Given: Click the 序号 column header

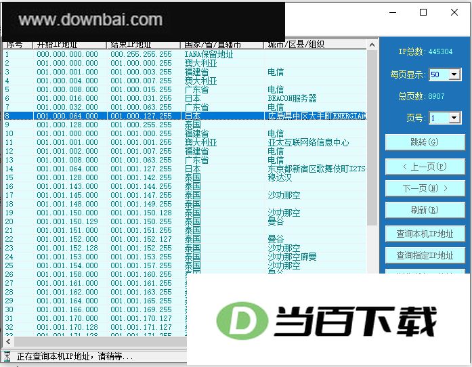Looking at the screenshot, I should pyautogui.click(x=18, y=45).
